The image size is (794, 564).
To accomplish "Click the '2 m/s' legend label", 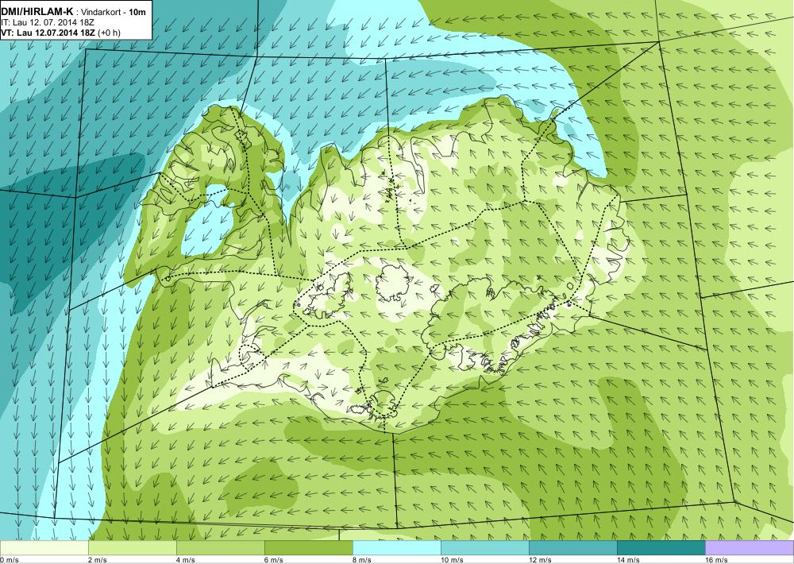I will 98,560.
